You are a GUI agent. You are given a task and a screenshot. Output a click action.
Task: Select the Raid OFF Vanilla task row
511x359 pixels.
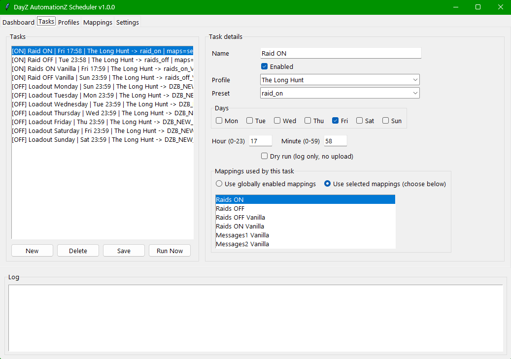pos(102,77)
